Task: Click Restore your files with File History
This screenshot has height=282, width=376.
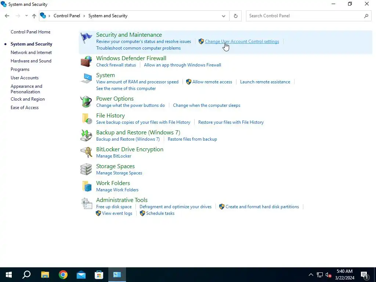Action: click(x=231, y=122)
